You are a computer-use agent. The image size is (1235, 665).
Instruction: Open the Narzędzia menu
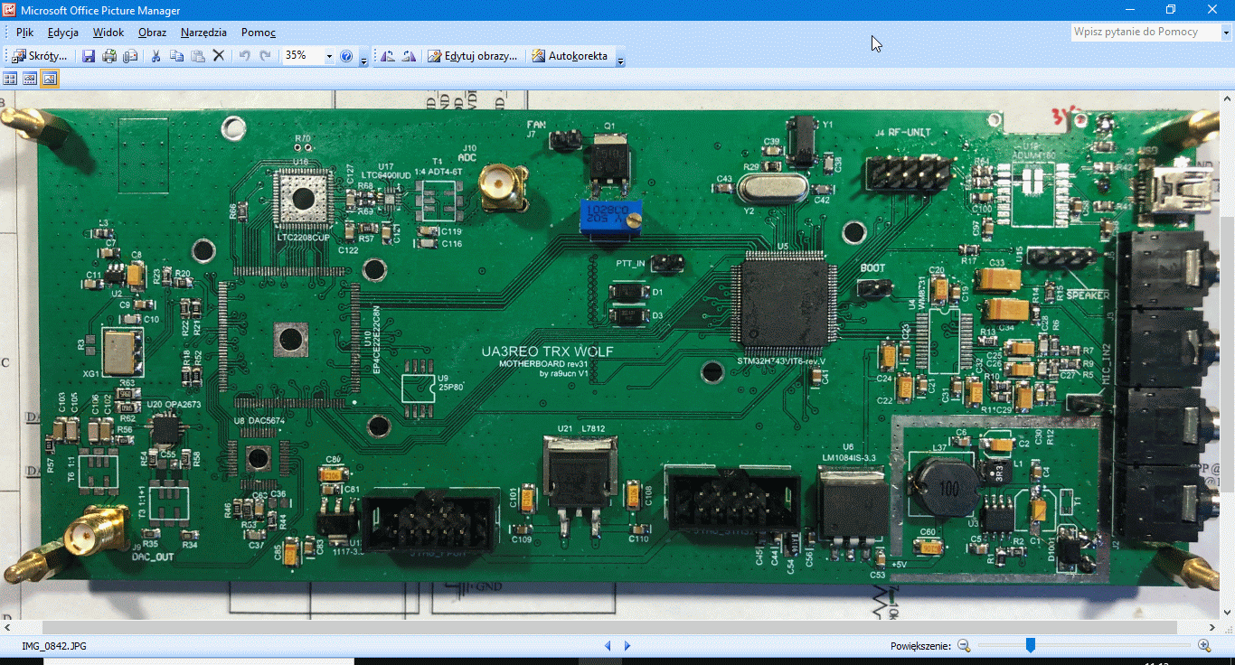click(203, 33)
